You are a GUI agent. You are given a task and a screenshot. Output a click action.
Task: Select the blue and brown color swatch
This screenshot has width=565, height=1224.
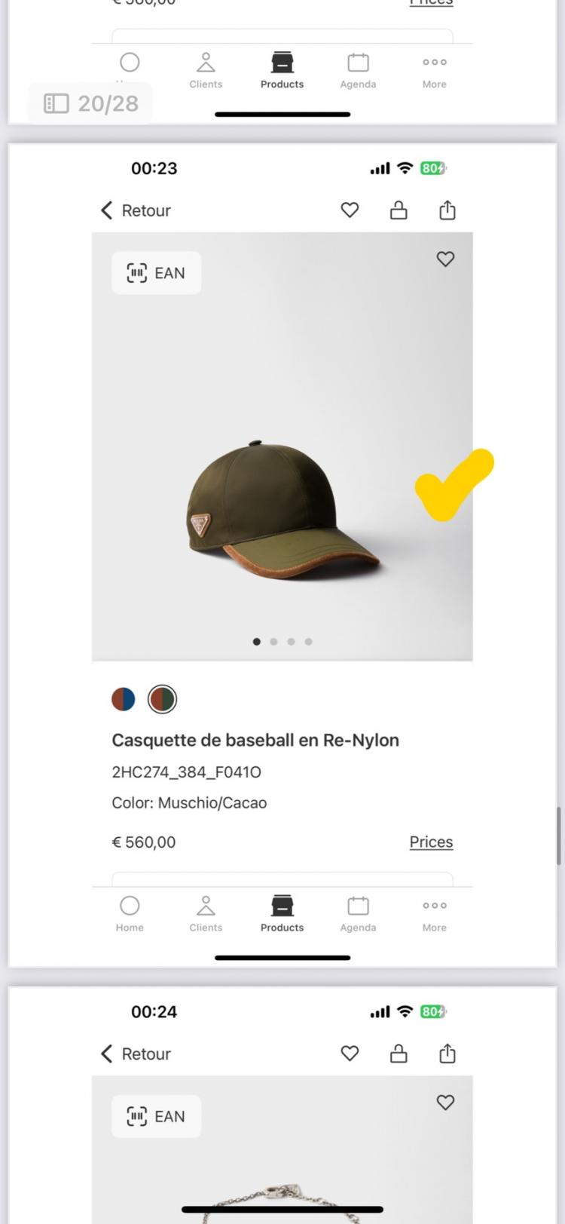124,699
